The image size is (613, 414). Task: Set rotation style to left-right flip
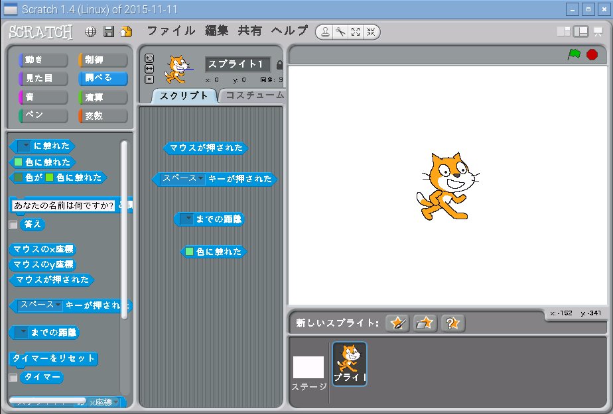(149, 69)
